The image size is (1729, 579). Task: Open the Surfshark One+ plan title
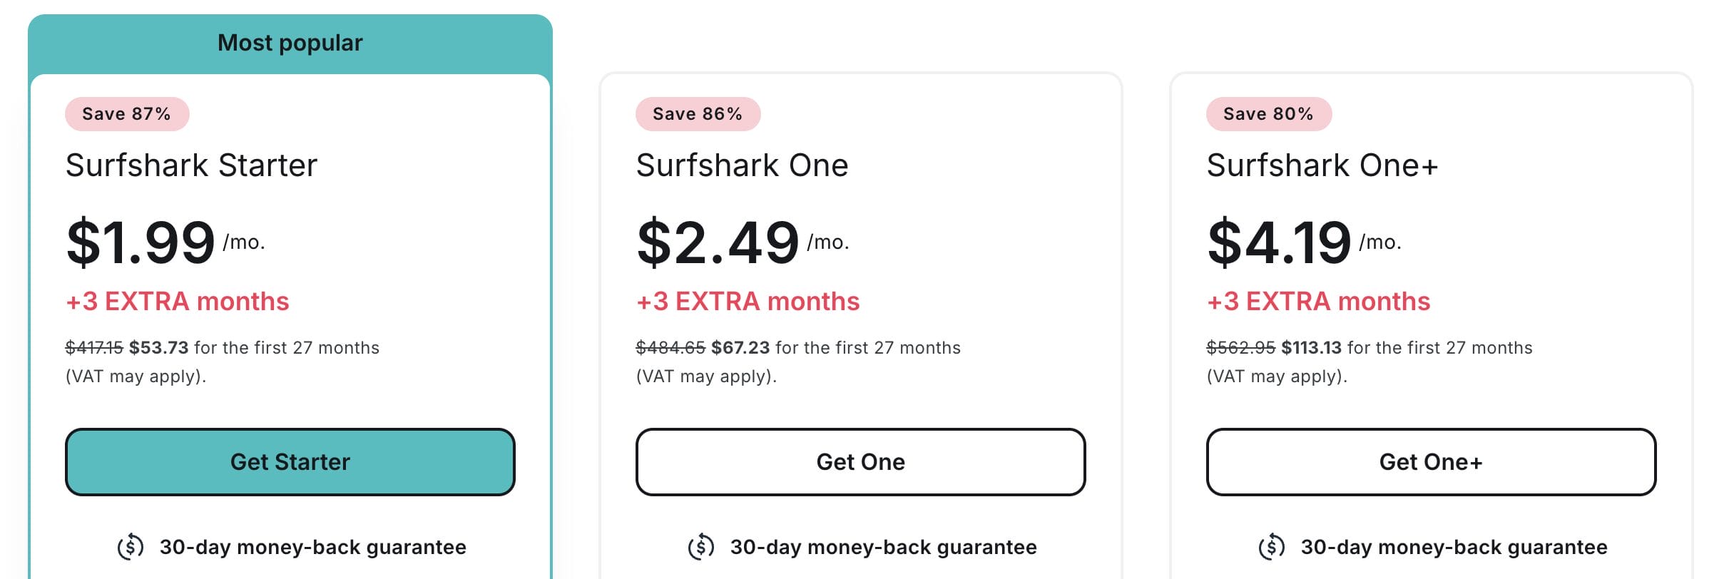pos(1323,165)
